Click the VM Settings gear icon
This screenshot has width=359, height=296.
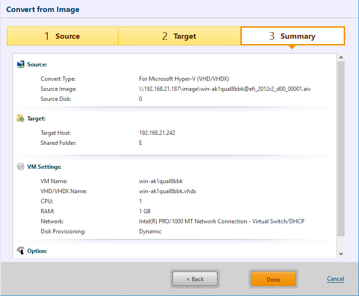[x=21, y=167]
